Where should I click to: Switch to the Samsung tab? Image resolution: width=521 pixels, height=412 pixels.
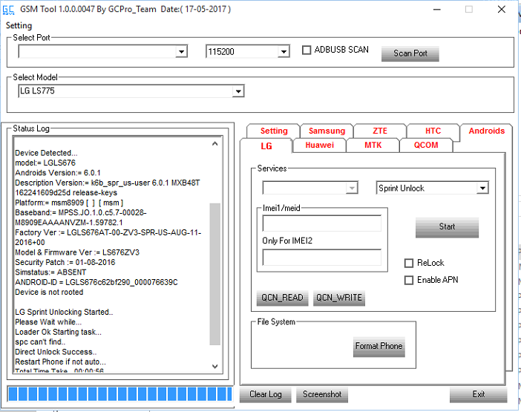click(x=327, y=131)
